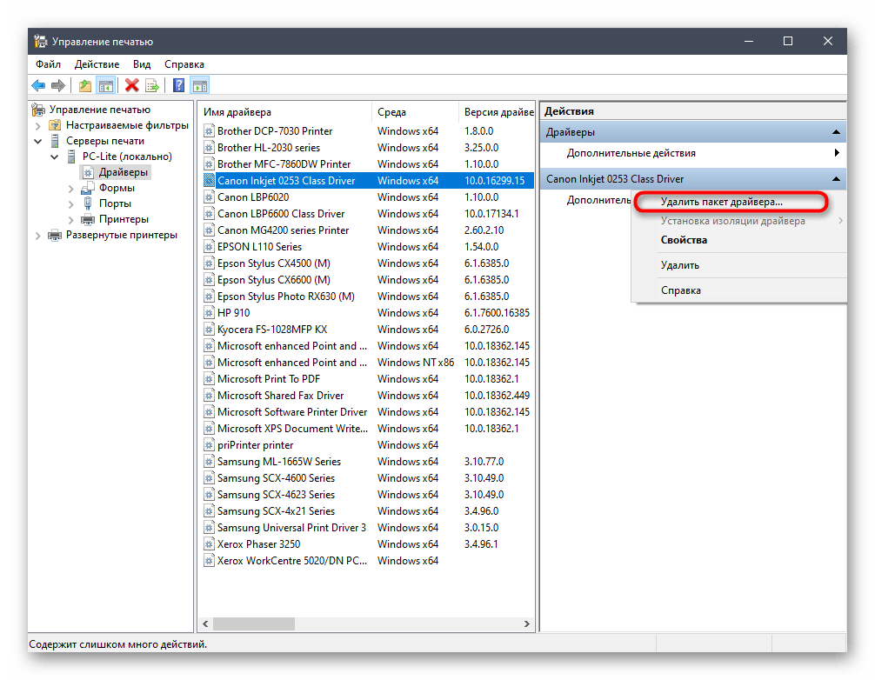Collapse the PC-Lite (локально) server node
Screen dimensions: 875x680
[x=55, y=157]
